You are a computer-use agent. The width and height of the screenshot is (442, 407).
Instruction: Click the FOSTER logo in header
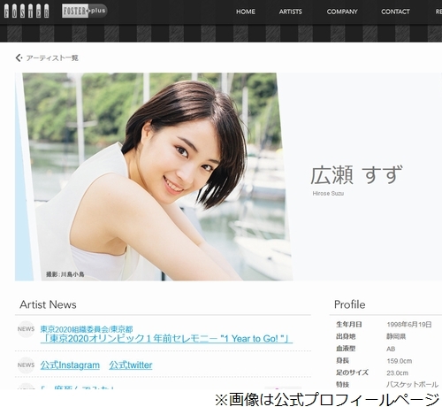coord(27,12)
